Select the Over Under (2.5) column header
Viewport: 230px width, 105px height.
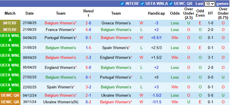189,13
